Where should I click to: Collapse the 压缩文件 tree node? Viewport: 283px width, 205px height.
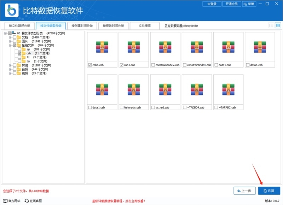tap(10, 45)
